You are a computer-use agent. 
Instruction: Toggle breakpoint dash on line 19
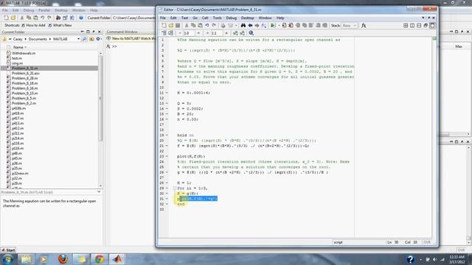tap(167, 135)
